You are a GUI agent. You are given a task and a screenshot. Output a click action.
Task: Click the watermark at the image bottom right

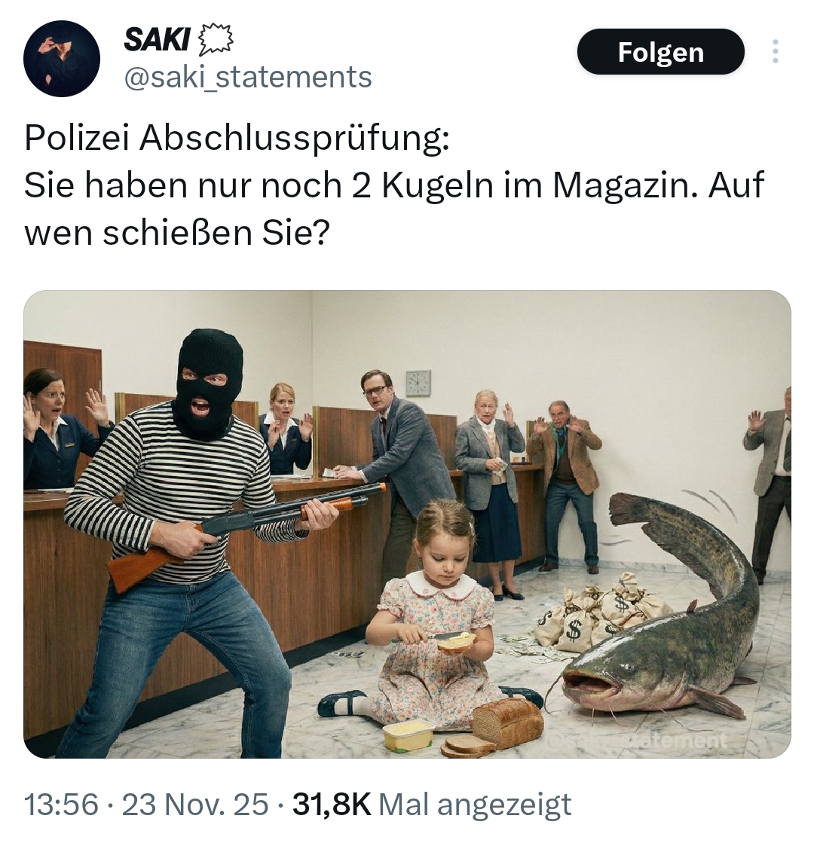[635, 741]
